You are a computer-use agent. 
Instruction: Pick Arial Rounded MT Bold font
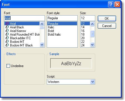pyautogui.click(x=25, y=35)
